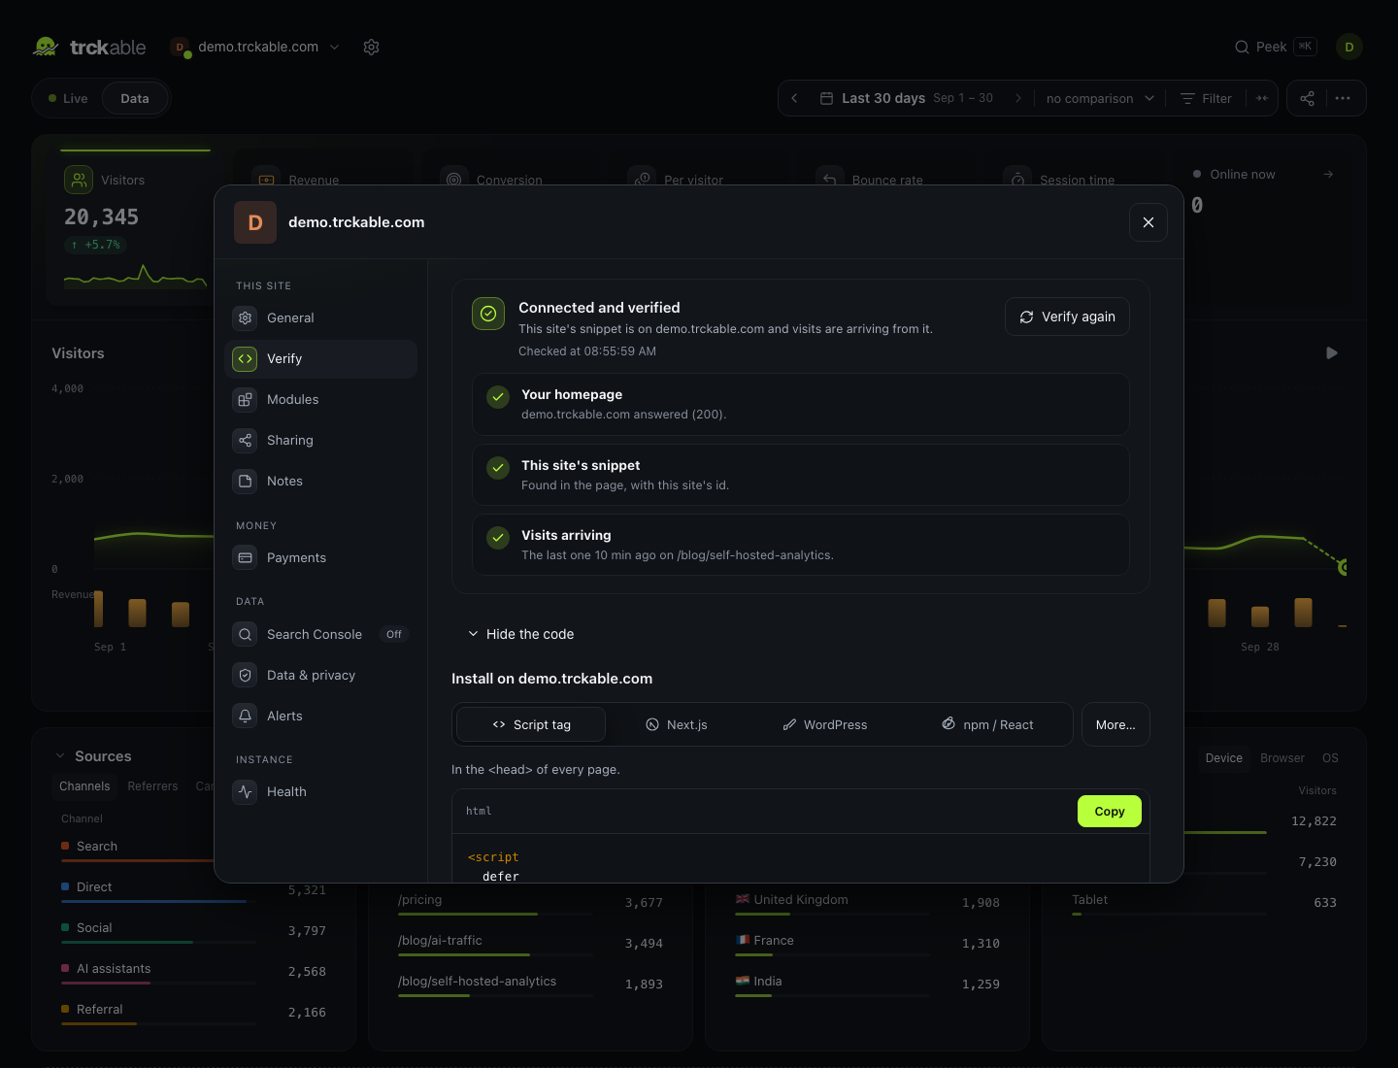Click the collapse arrows icon next to Filter
The image size is (1398, 1068).
(1262, 98)
